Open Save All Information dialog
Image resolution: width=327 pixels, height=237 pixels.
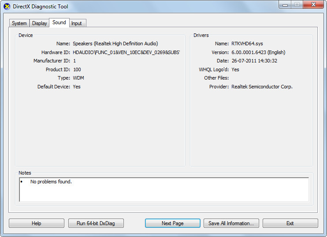point(231,223)
